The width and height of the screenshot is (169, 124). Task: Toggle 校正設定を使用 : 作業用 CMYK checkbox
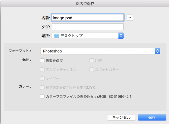click(42, 88)
